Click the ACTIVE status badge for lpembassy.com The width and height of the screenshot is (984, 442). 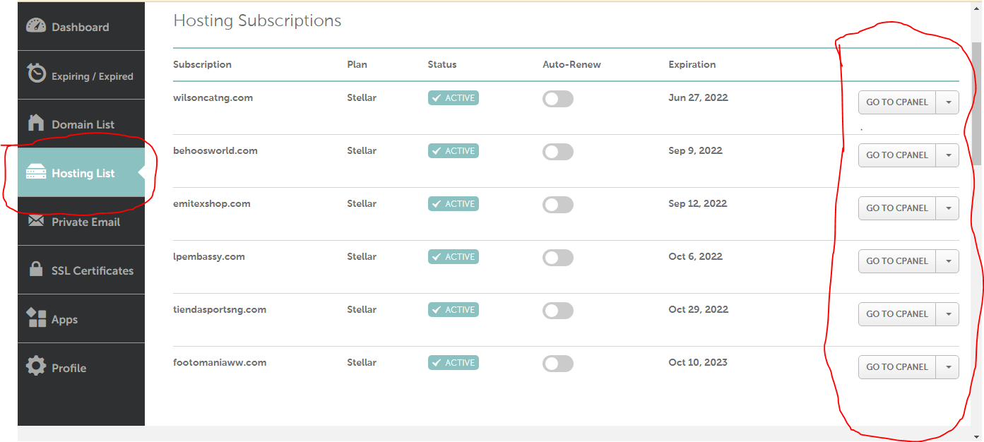coord(453,256)
